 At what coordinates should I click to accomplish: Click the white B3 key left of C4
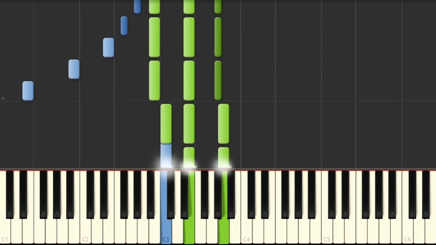click(x=235, y=230)
